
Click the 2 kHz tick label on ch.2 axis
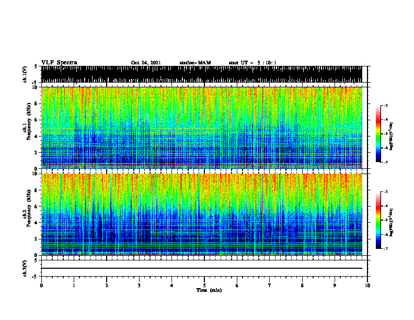coord(37,239)
